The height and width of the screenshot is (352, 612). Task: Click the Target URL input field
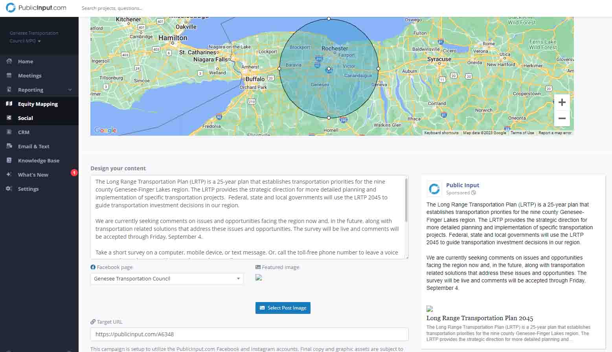point(249,334)
